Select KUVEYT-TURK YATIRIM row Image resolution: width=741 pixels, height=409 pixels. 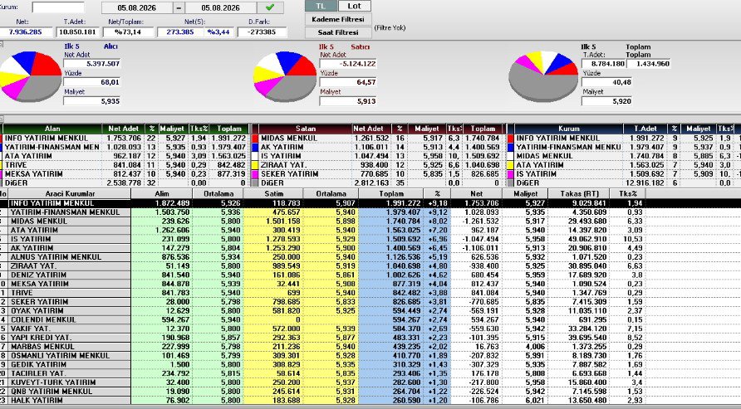click(x=323, y=382)
